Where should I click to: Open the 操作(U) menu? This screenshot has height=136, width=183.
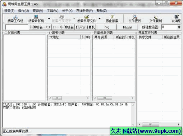pyautogui.click(x=23, y=11)
